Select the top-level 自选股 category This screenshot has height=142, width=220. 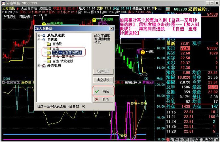52,39
